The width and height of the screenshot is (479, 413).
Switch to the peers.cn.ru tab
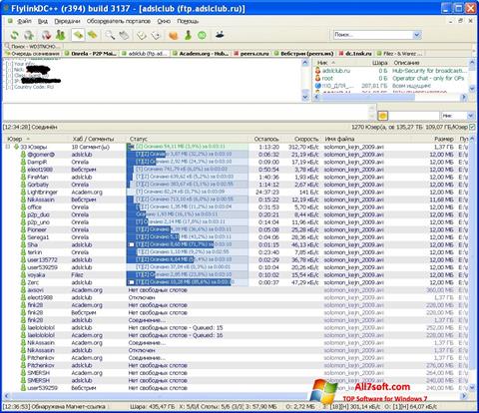coord(251,53)
